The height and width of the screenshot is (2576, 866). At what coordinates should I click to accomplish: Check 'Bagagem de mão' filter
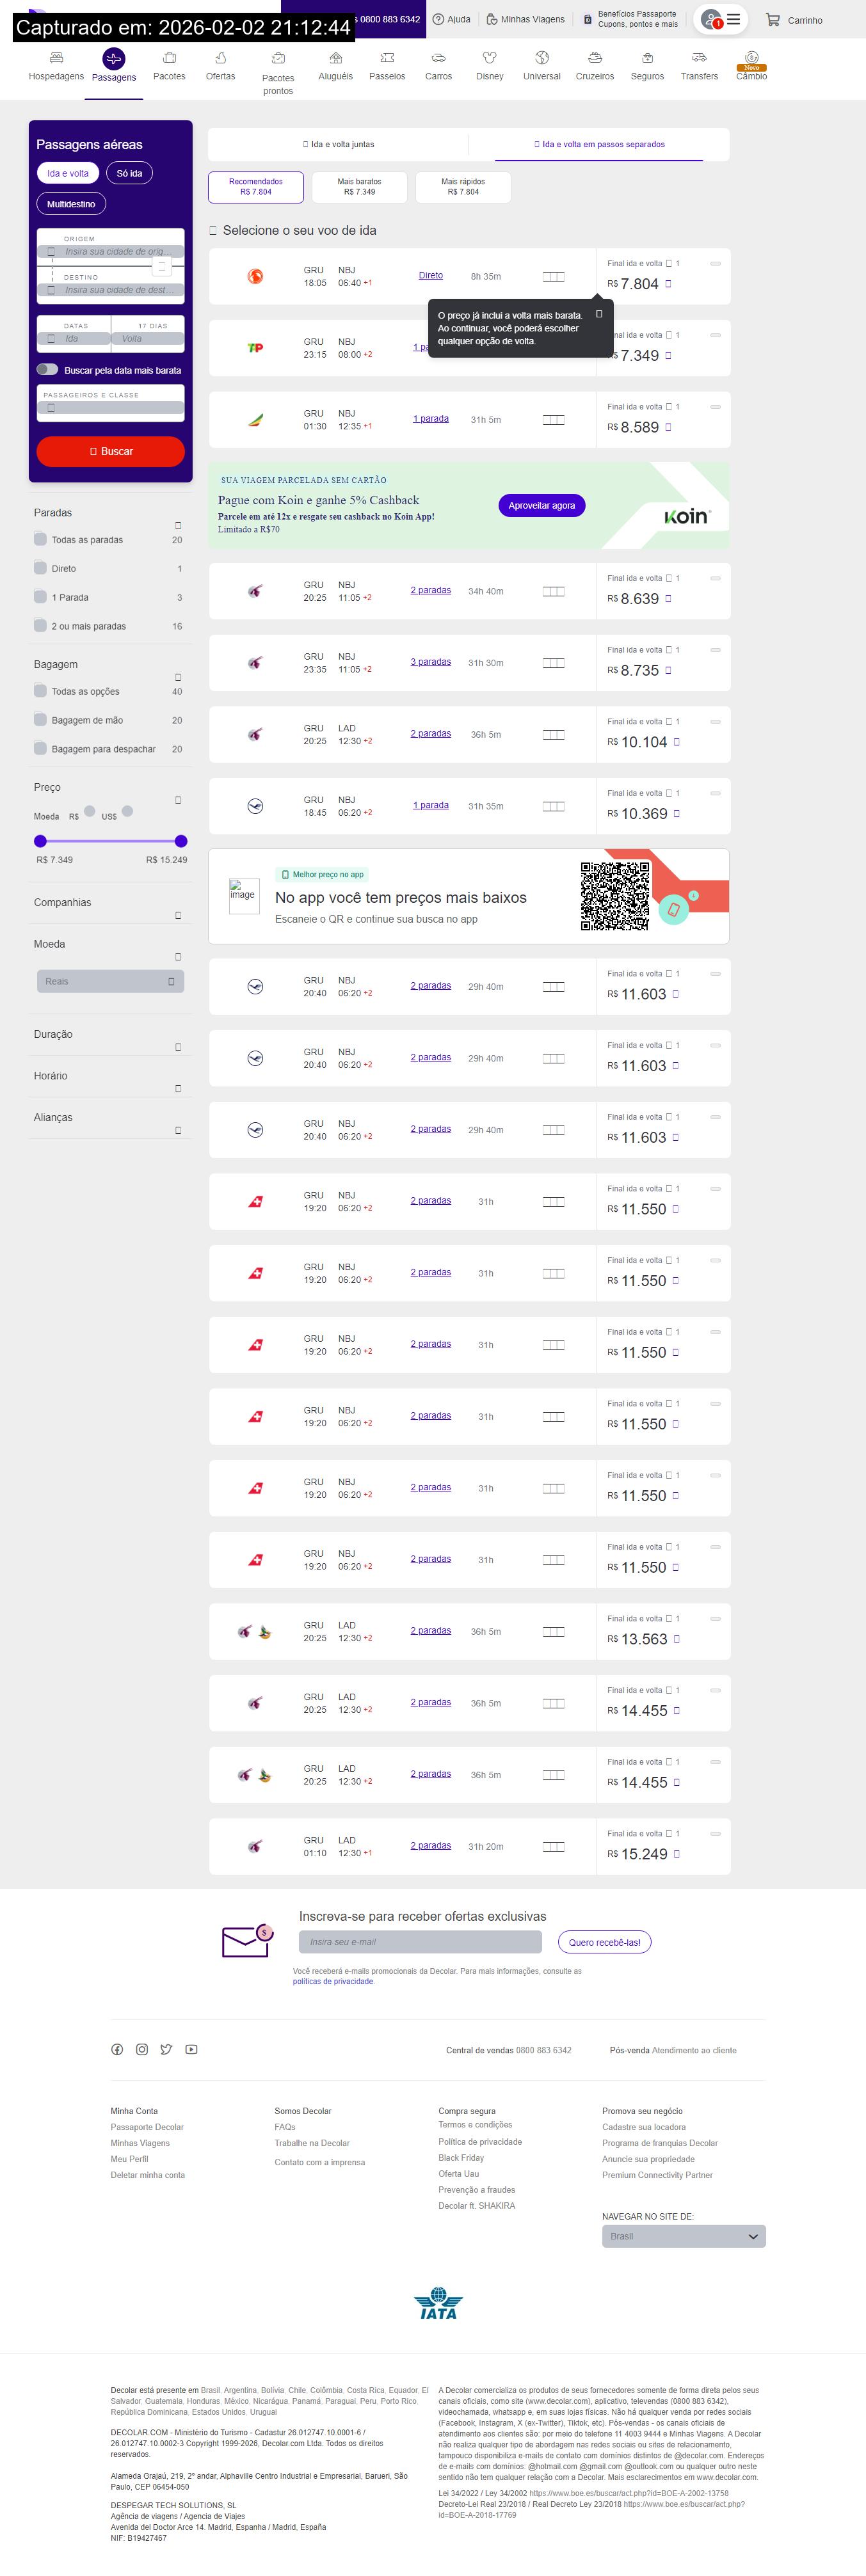41,720
